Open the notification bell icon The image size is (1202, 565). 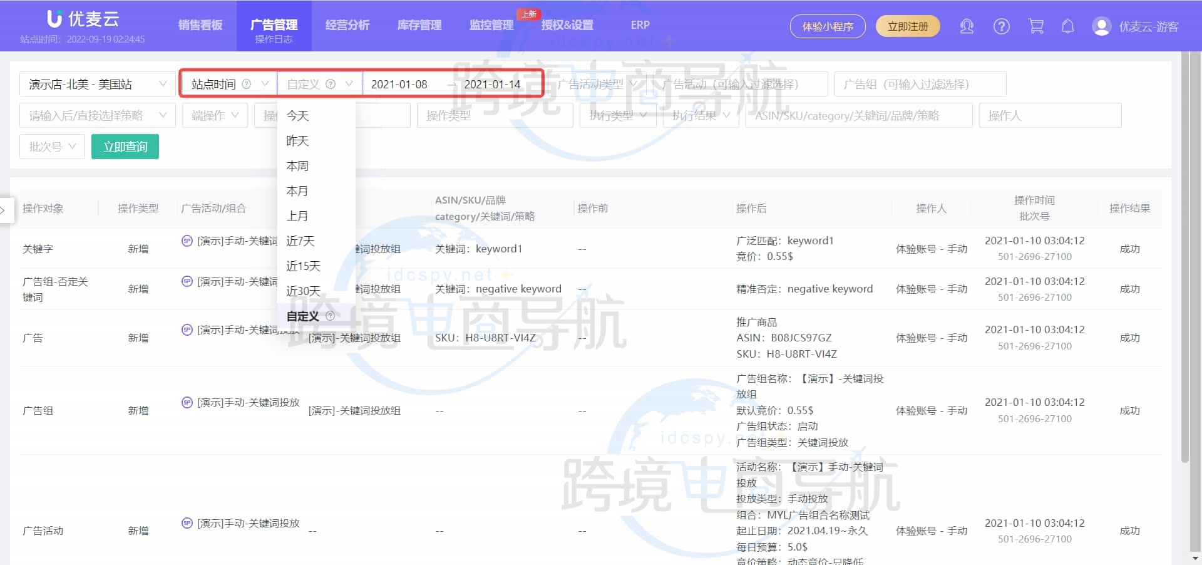point(1067,26)
